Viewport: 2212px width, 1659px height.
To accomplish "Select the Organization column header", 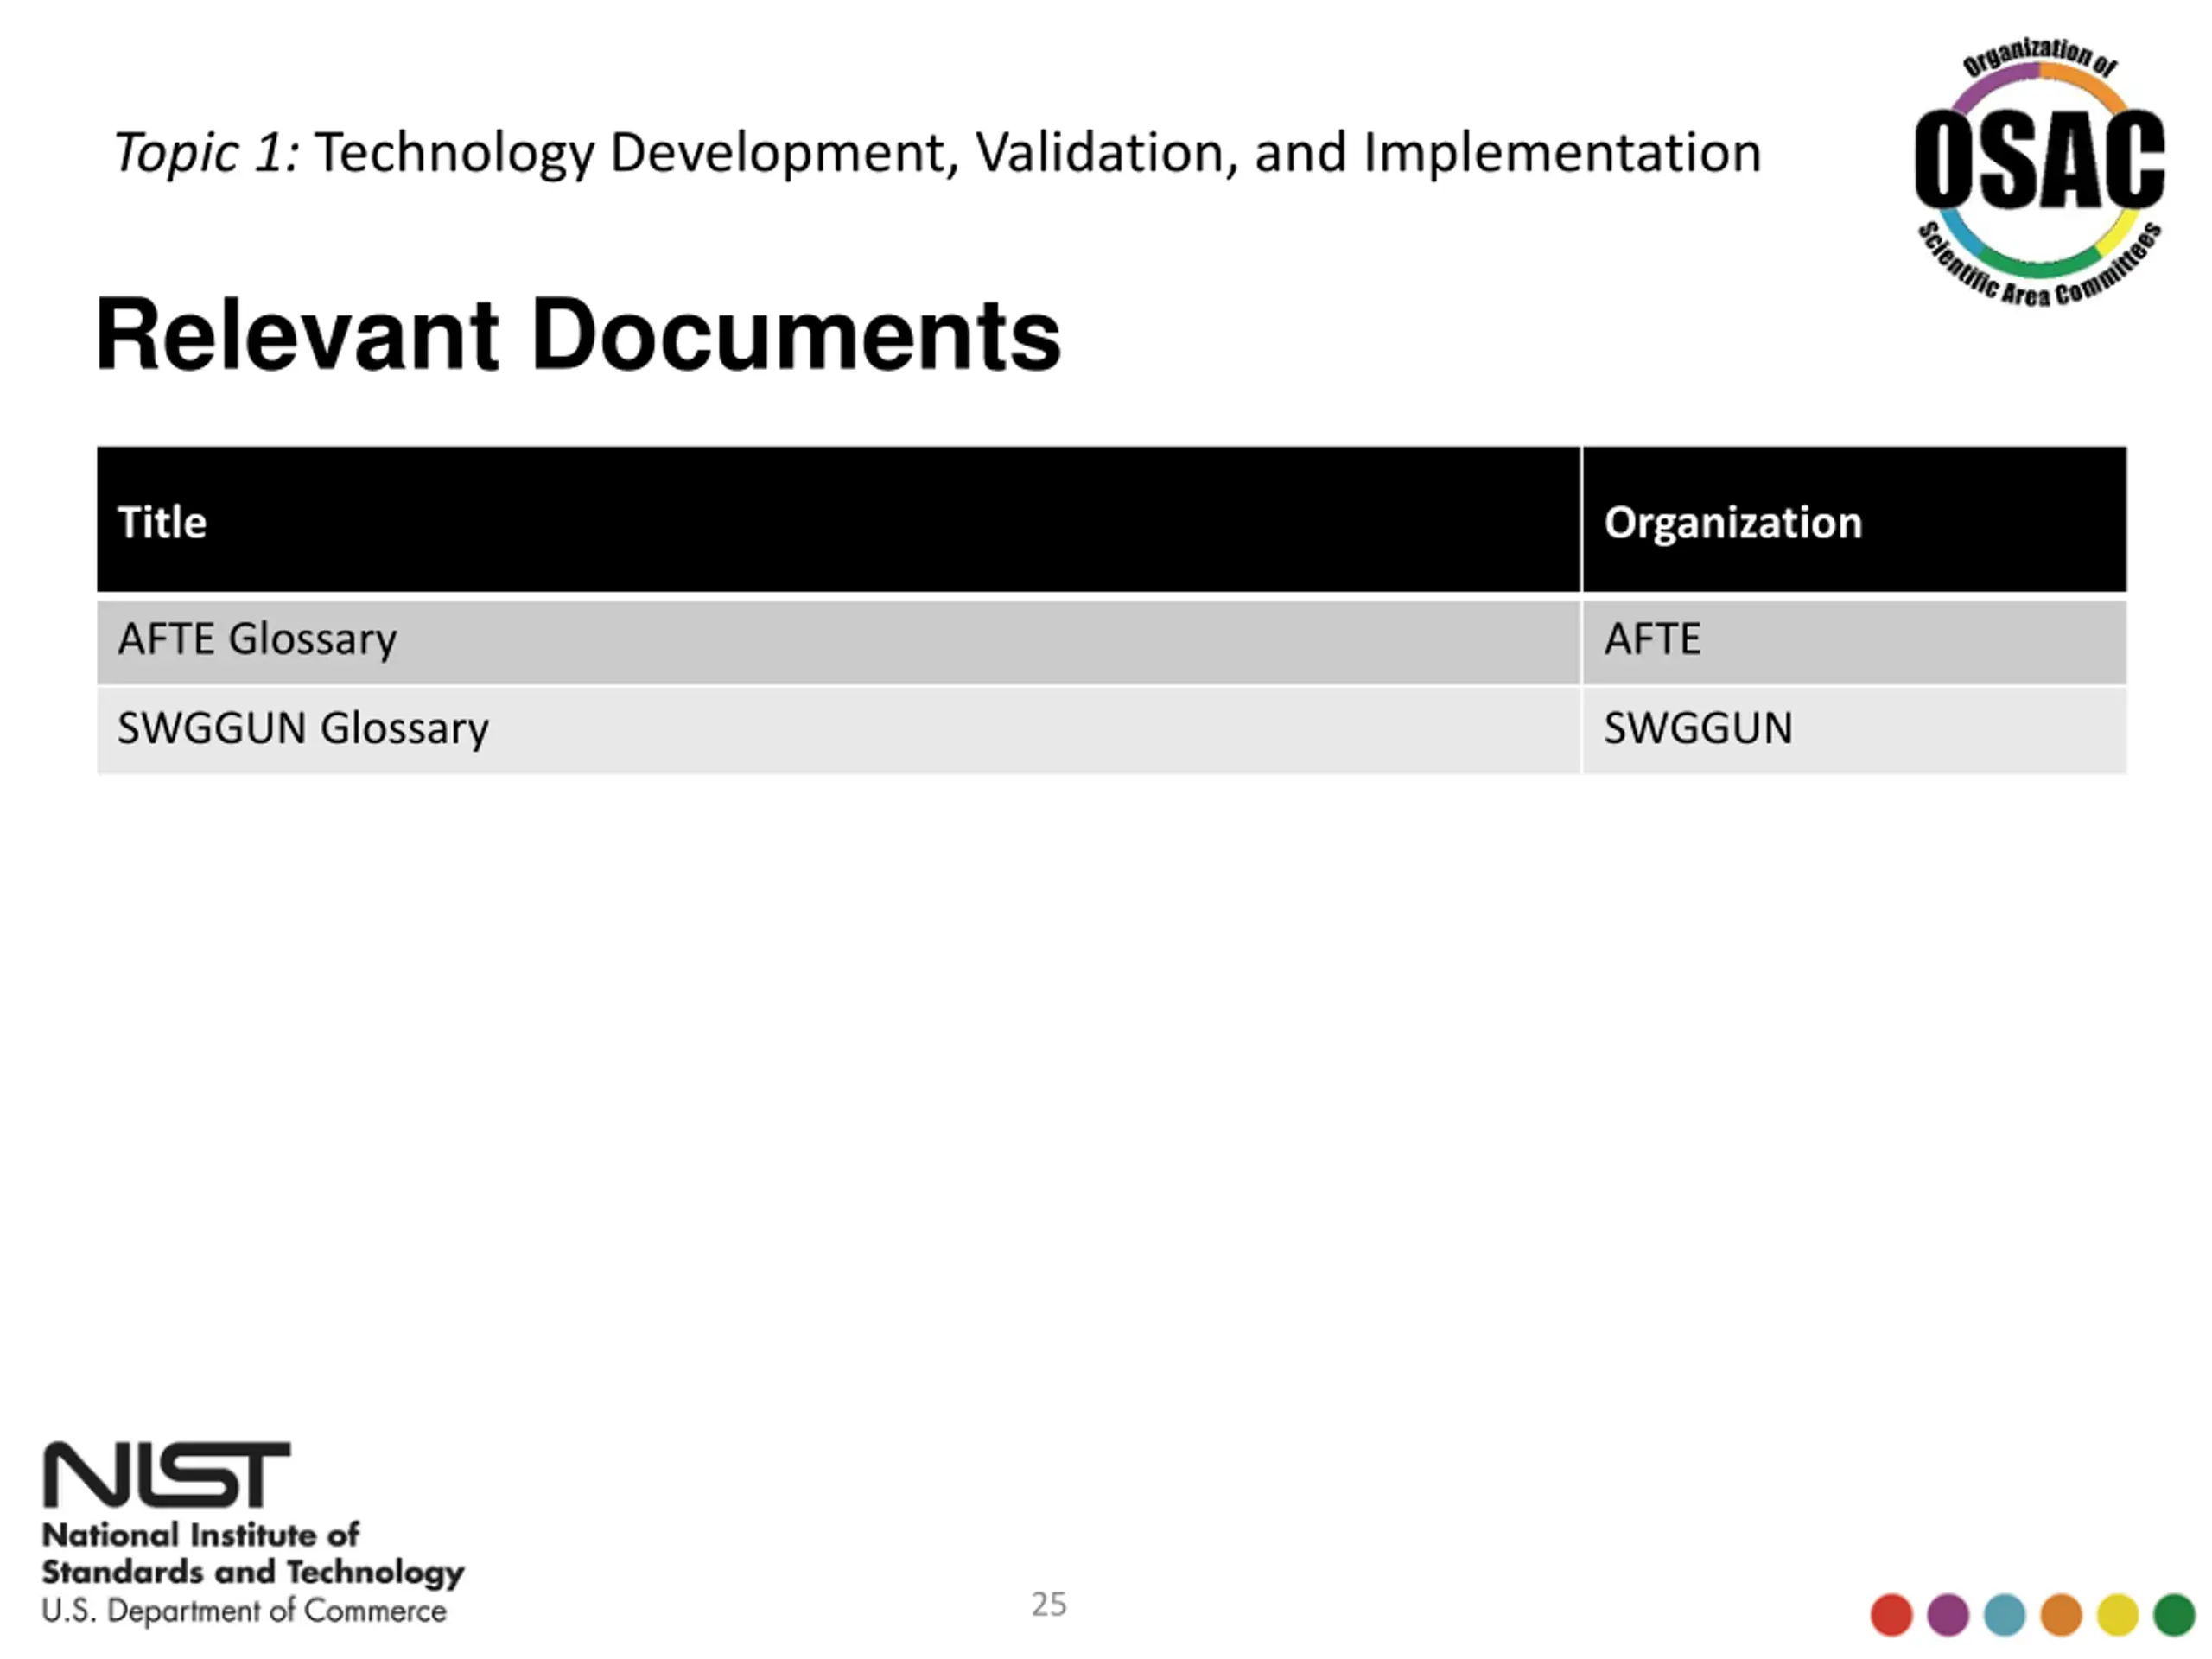I will (x=1855, y=520).
